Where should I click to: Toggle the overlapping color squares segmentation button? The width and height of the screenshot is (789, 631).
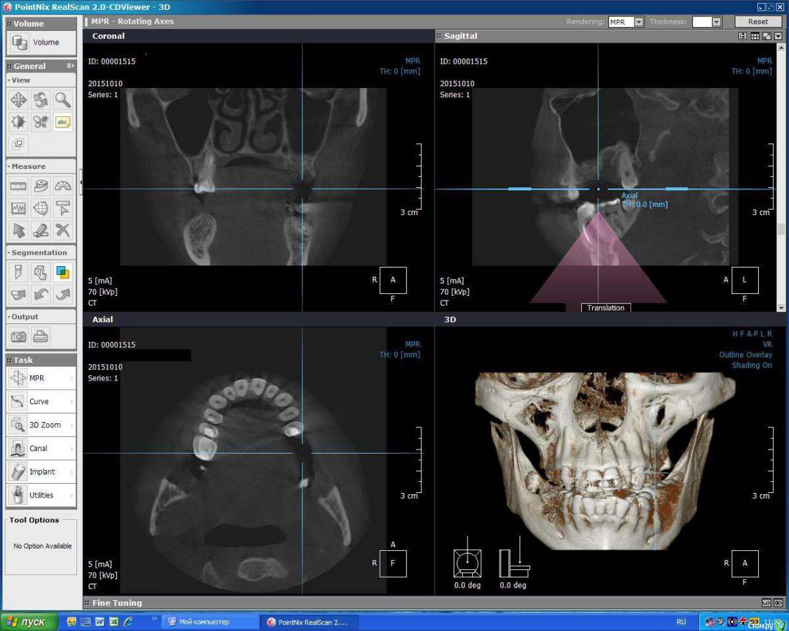coord(62,272)
